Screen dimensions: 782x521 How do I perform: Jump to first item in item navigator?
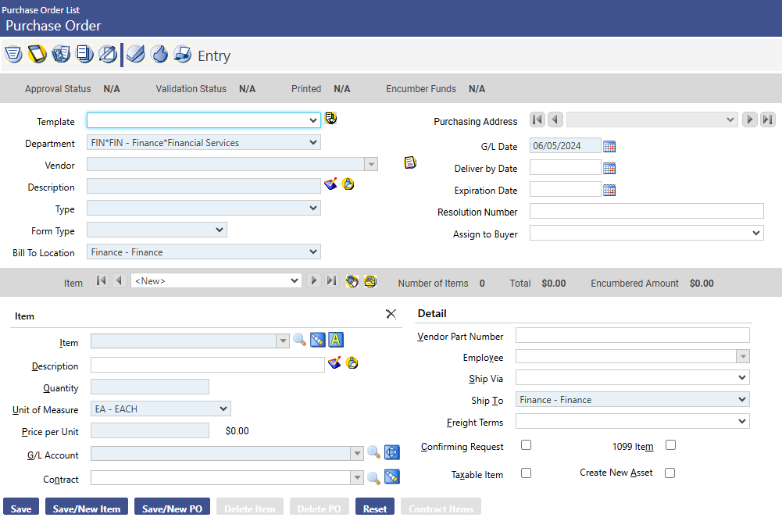click(102, 280)
